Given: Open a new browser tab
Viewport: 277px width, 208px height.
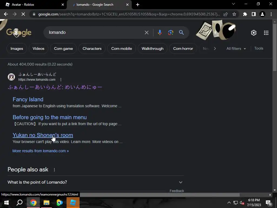Looking at the screenshot, I should click(x=138, y=5).
